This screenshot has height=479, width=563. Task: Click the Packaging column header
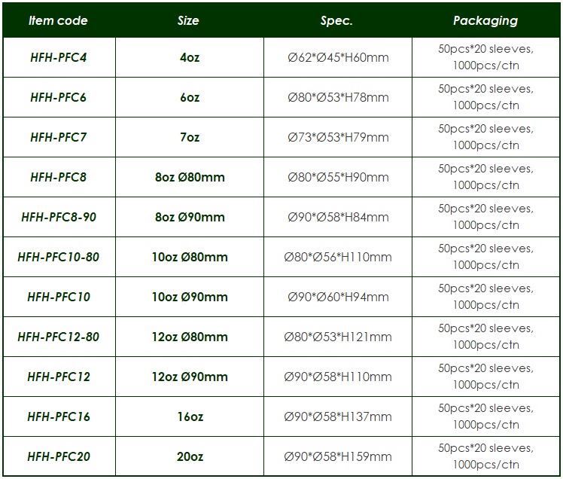[x=486, y=20]
